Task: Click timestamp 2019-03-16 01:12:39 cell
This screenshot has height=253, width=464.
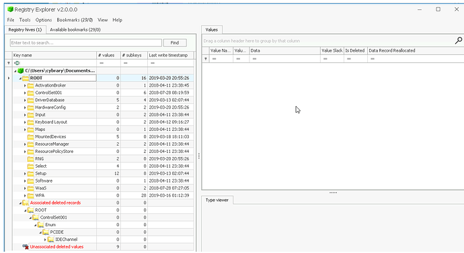Action: point(171,195)
